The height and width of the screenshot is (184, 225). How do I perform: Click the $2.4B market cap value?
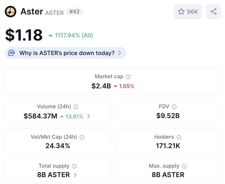coord(101,86)
